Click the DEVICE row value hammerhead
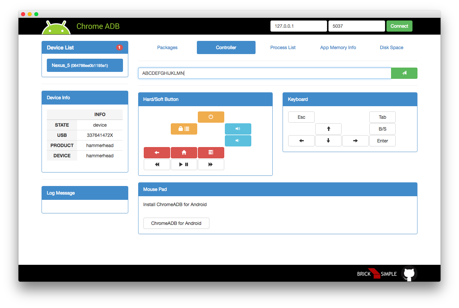This screenshot has height=308, width=459. 100,156
